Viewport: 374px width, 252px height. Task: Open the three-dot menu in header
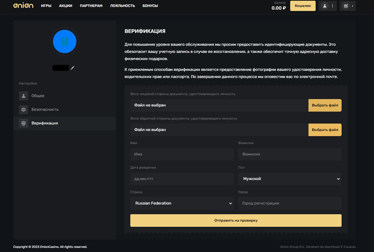click(x=332, y=6)
